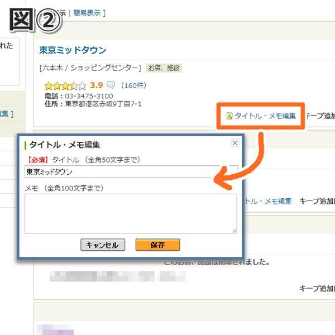Open タイトル・メモ編集 link behind the dialog
Screen dimensions: 335x335
coord(268,201)
